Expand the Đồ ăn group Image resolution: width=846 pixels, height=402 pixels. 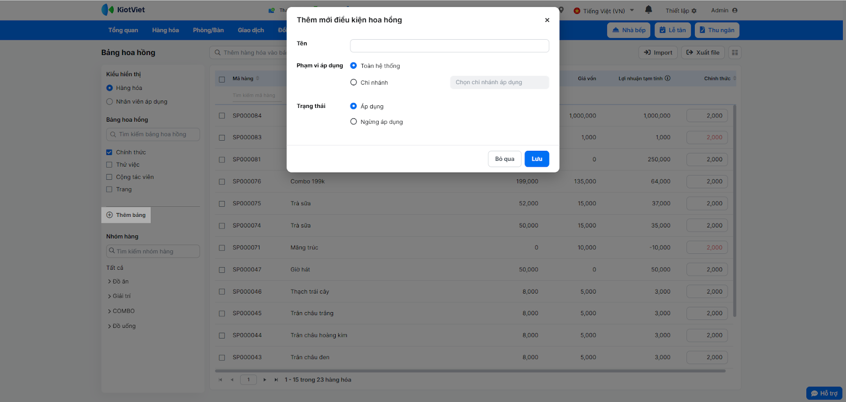pos(109,281)
